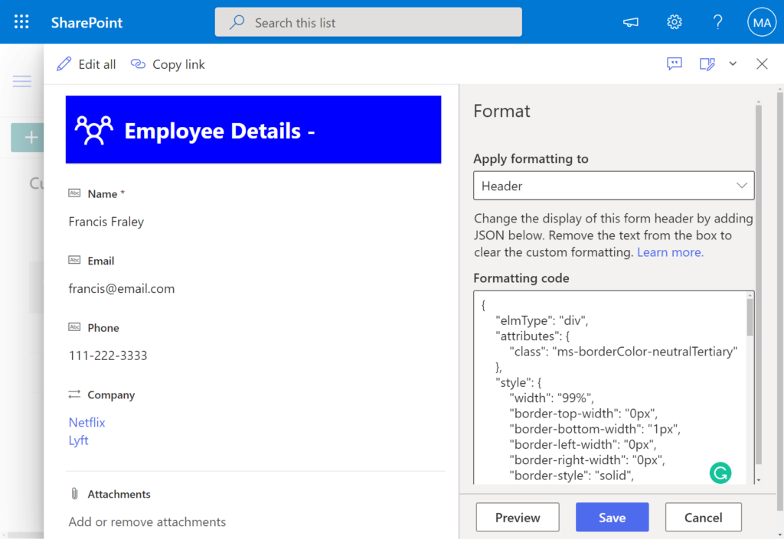The height and width of the screenshot is (539, 784).
Task: Open the Learn more link
Action: click(x=670, y=252)
